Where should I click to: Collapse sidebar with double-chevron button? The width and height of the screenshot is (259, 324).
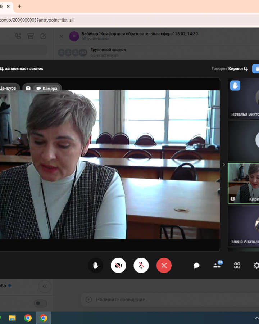click(45, 287)
